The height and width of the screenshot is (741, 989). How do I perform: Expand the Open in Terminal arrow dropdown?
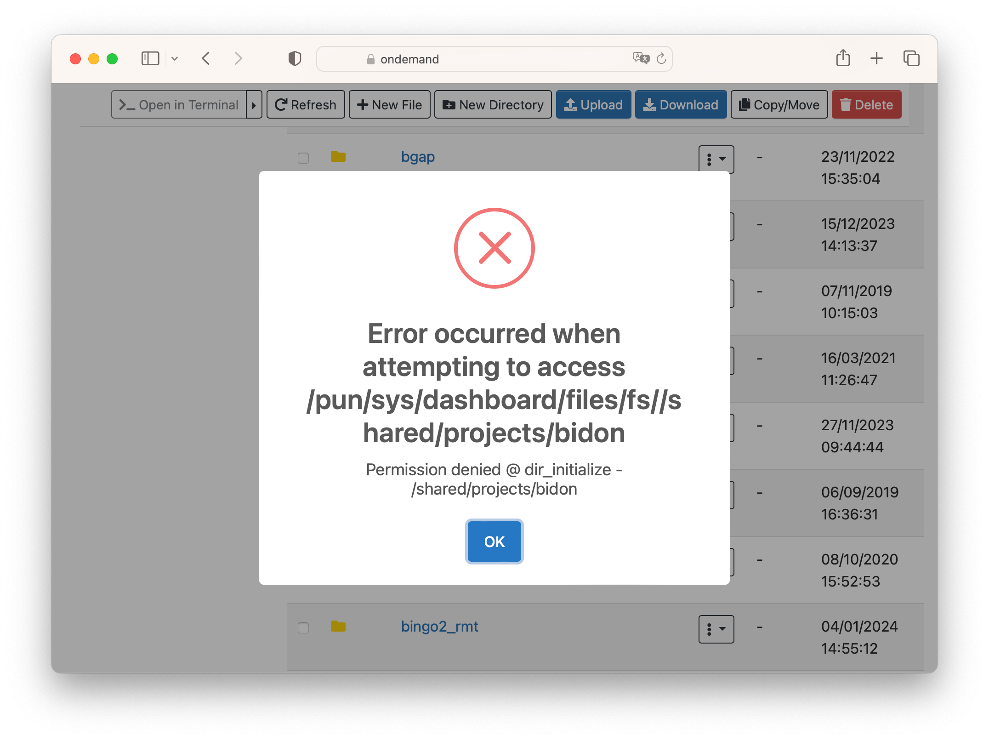click(254, 105)
